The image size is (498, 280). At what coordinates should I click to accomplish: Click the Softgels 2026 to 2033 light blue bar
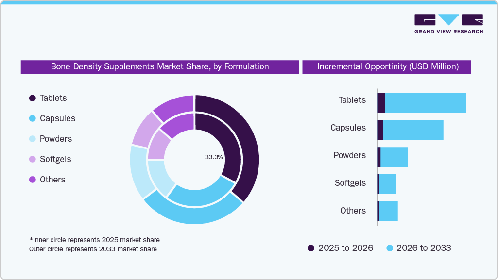[x=388, y=184]
